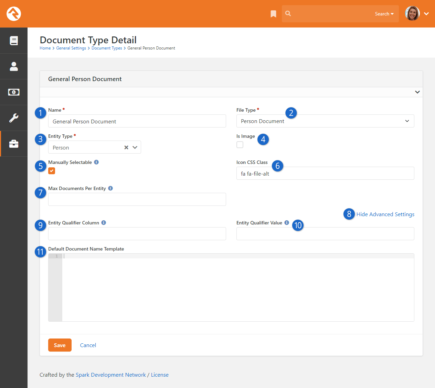Go to Home breadcrumb

coord(45,48)
